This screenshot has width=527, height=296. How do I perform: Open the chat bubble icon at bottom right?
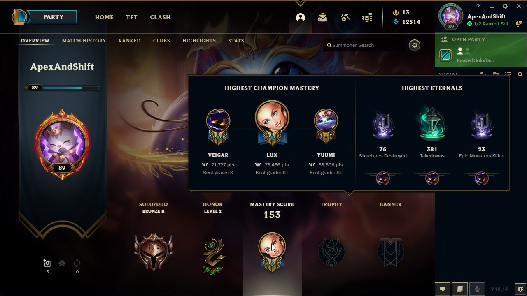point(443,289)
